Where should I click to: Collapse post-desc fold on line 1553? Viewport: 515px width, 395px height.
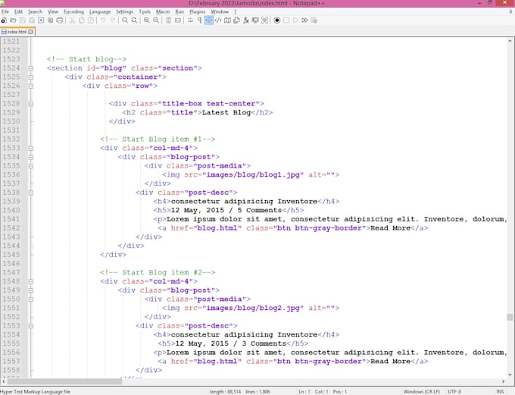click(30, 325)
